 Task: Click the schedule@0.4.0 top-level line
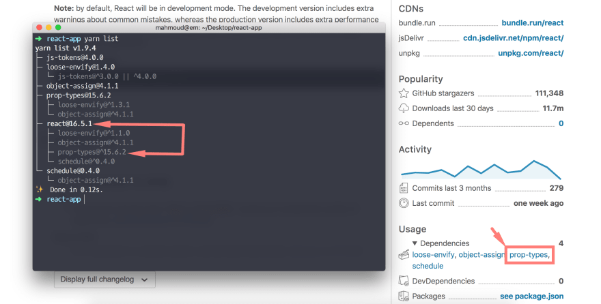pos(73,170)
